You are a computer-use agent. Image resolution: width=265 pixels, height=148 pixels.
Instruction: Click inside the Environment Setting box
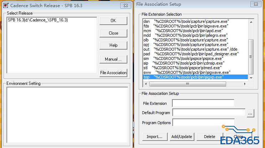coord(67,115)
